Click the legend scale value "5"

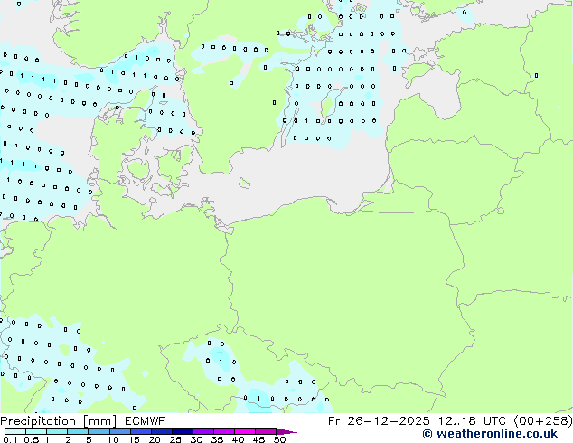89,439
